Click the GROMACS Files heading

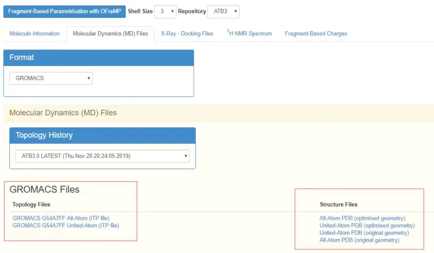click(x=44, y=190)
